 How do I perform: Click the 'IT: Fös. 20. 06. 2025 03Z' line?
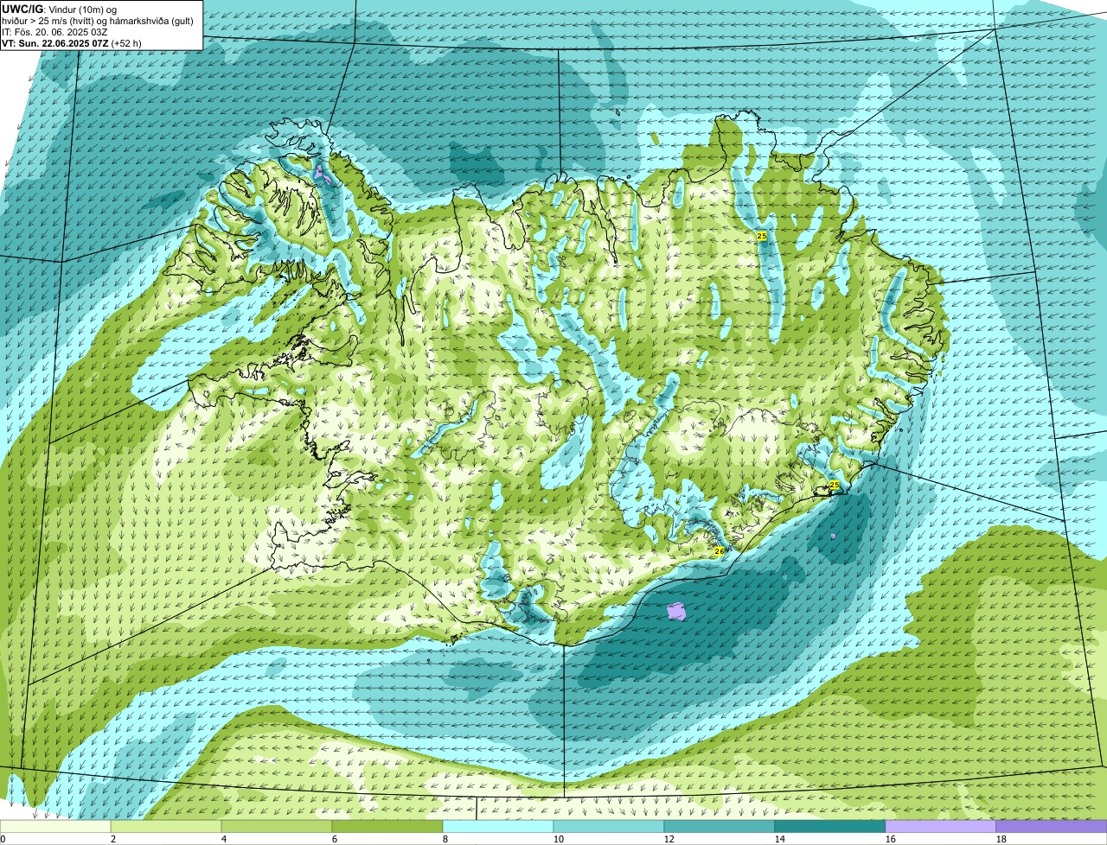tap(54, 31)
